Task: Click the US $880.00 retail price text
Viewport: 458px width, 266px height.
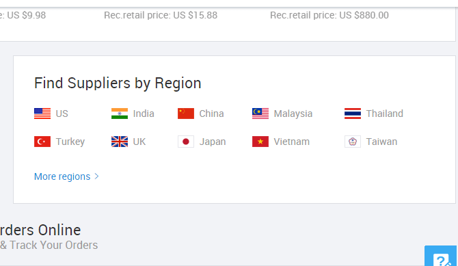Action: pyautogui.click(x=364, y=15)
